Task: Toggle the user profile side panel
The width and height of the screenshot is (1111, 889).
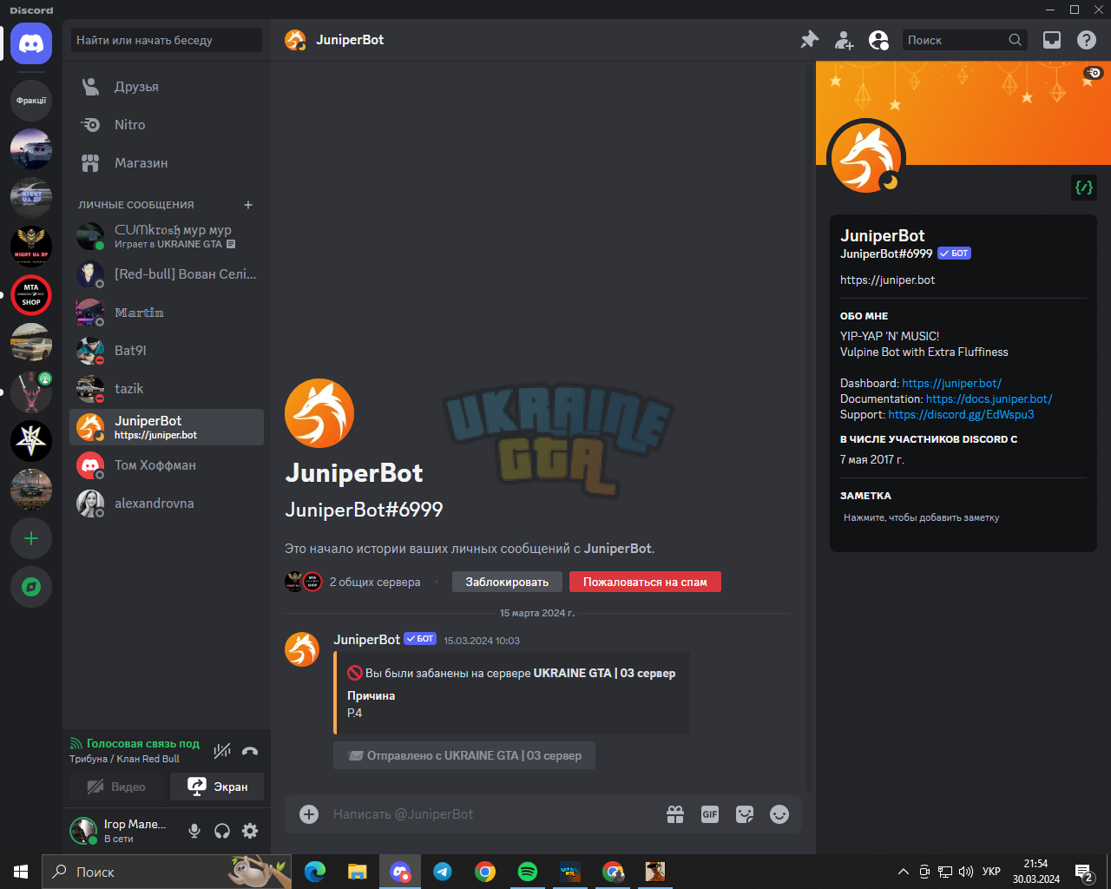Action: 878,40
